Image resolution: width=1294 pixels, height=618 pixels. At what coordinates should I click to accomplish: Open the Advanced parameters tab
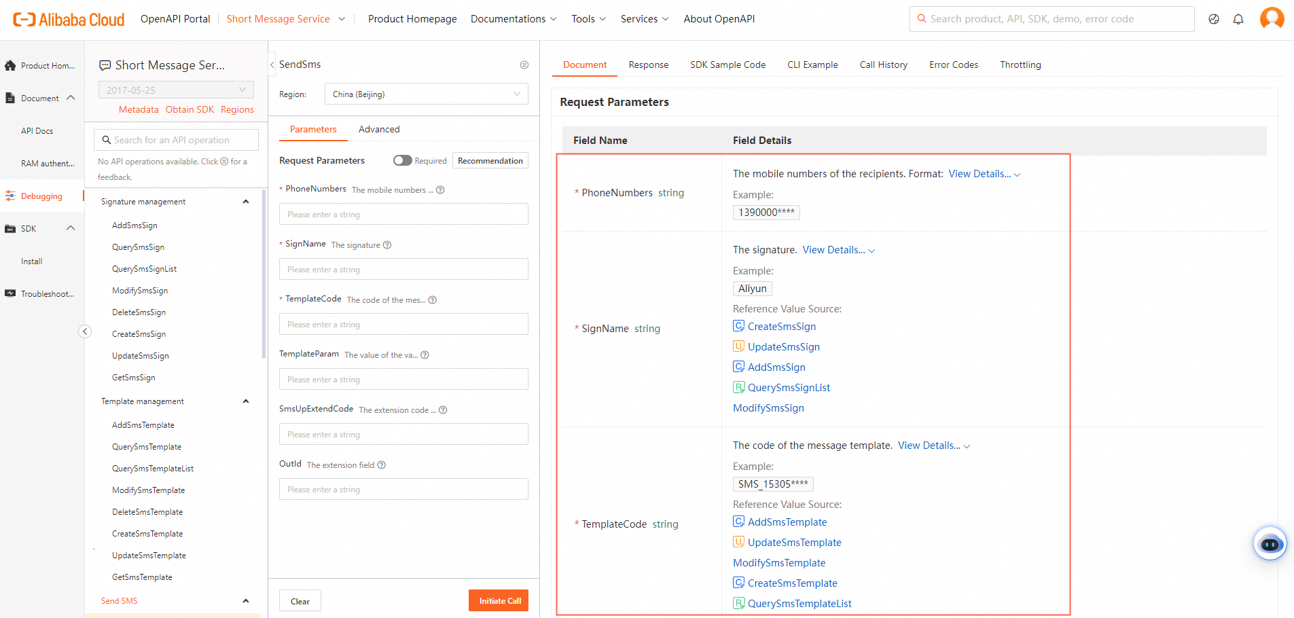[x=379, y=129]
